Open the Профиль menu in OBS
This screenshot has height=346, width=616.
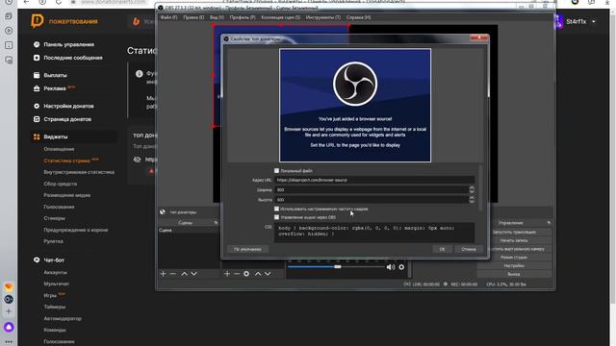pos(243,17)
